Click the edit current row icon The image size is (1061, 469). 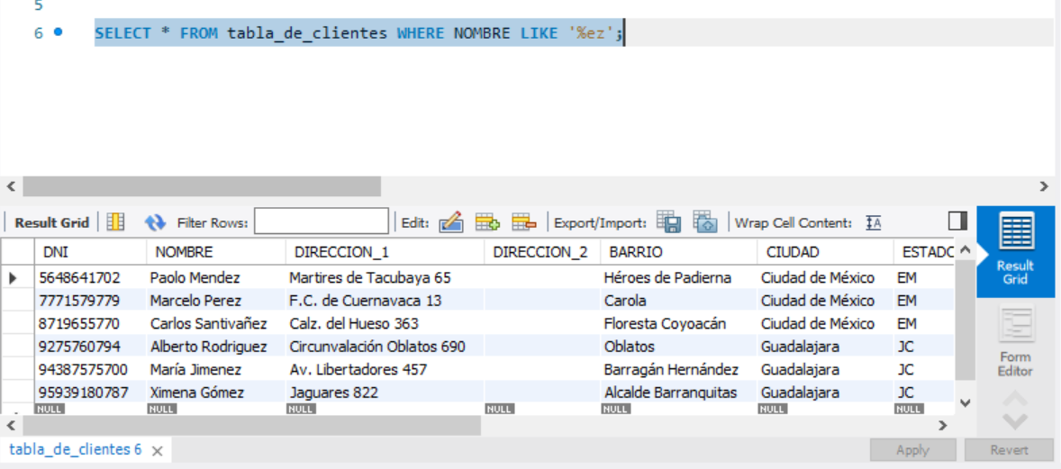pos(450,222)
